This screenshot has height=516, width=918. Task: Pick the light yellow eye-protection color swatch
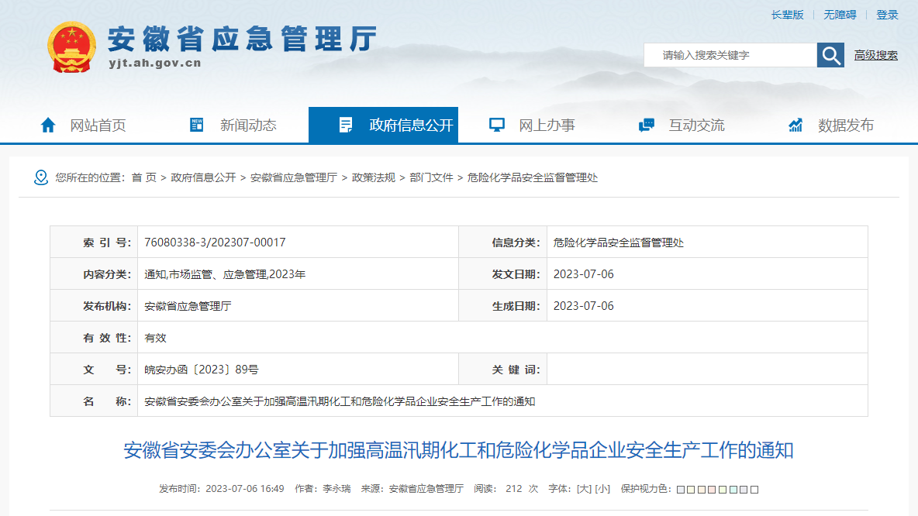(692, 490)
